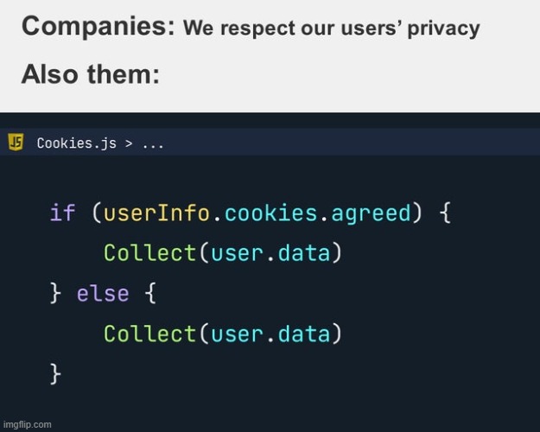Click the final closing curly brace

pyautogui.click(x=55, y=374)
